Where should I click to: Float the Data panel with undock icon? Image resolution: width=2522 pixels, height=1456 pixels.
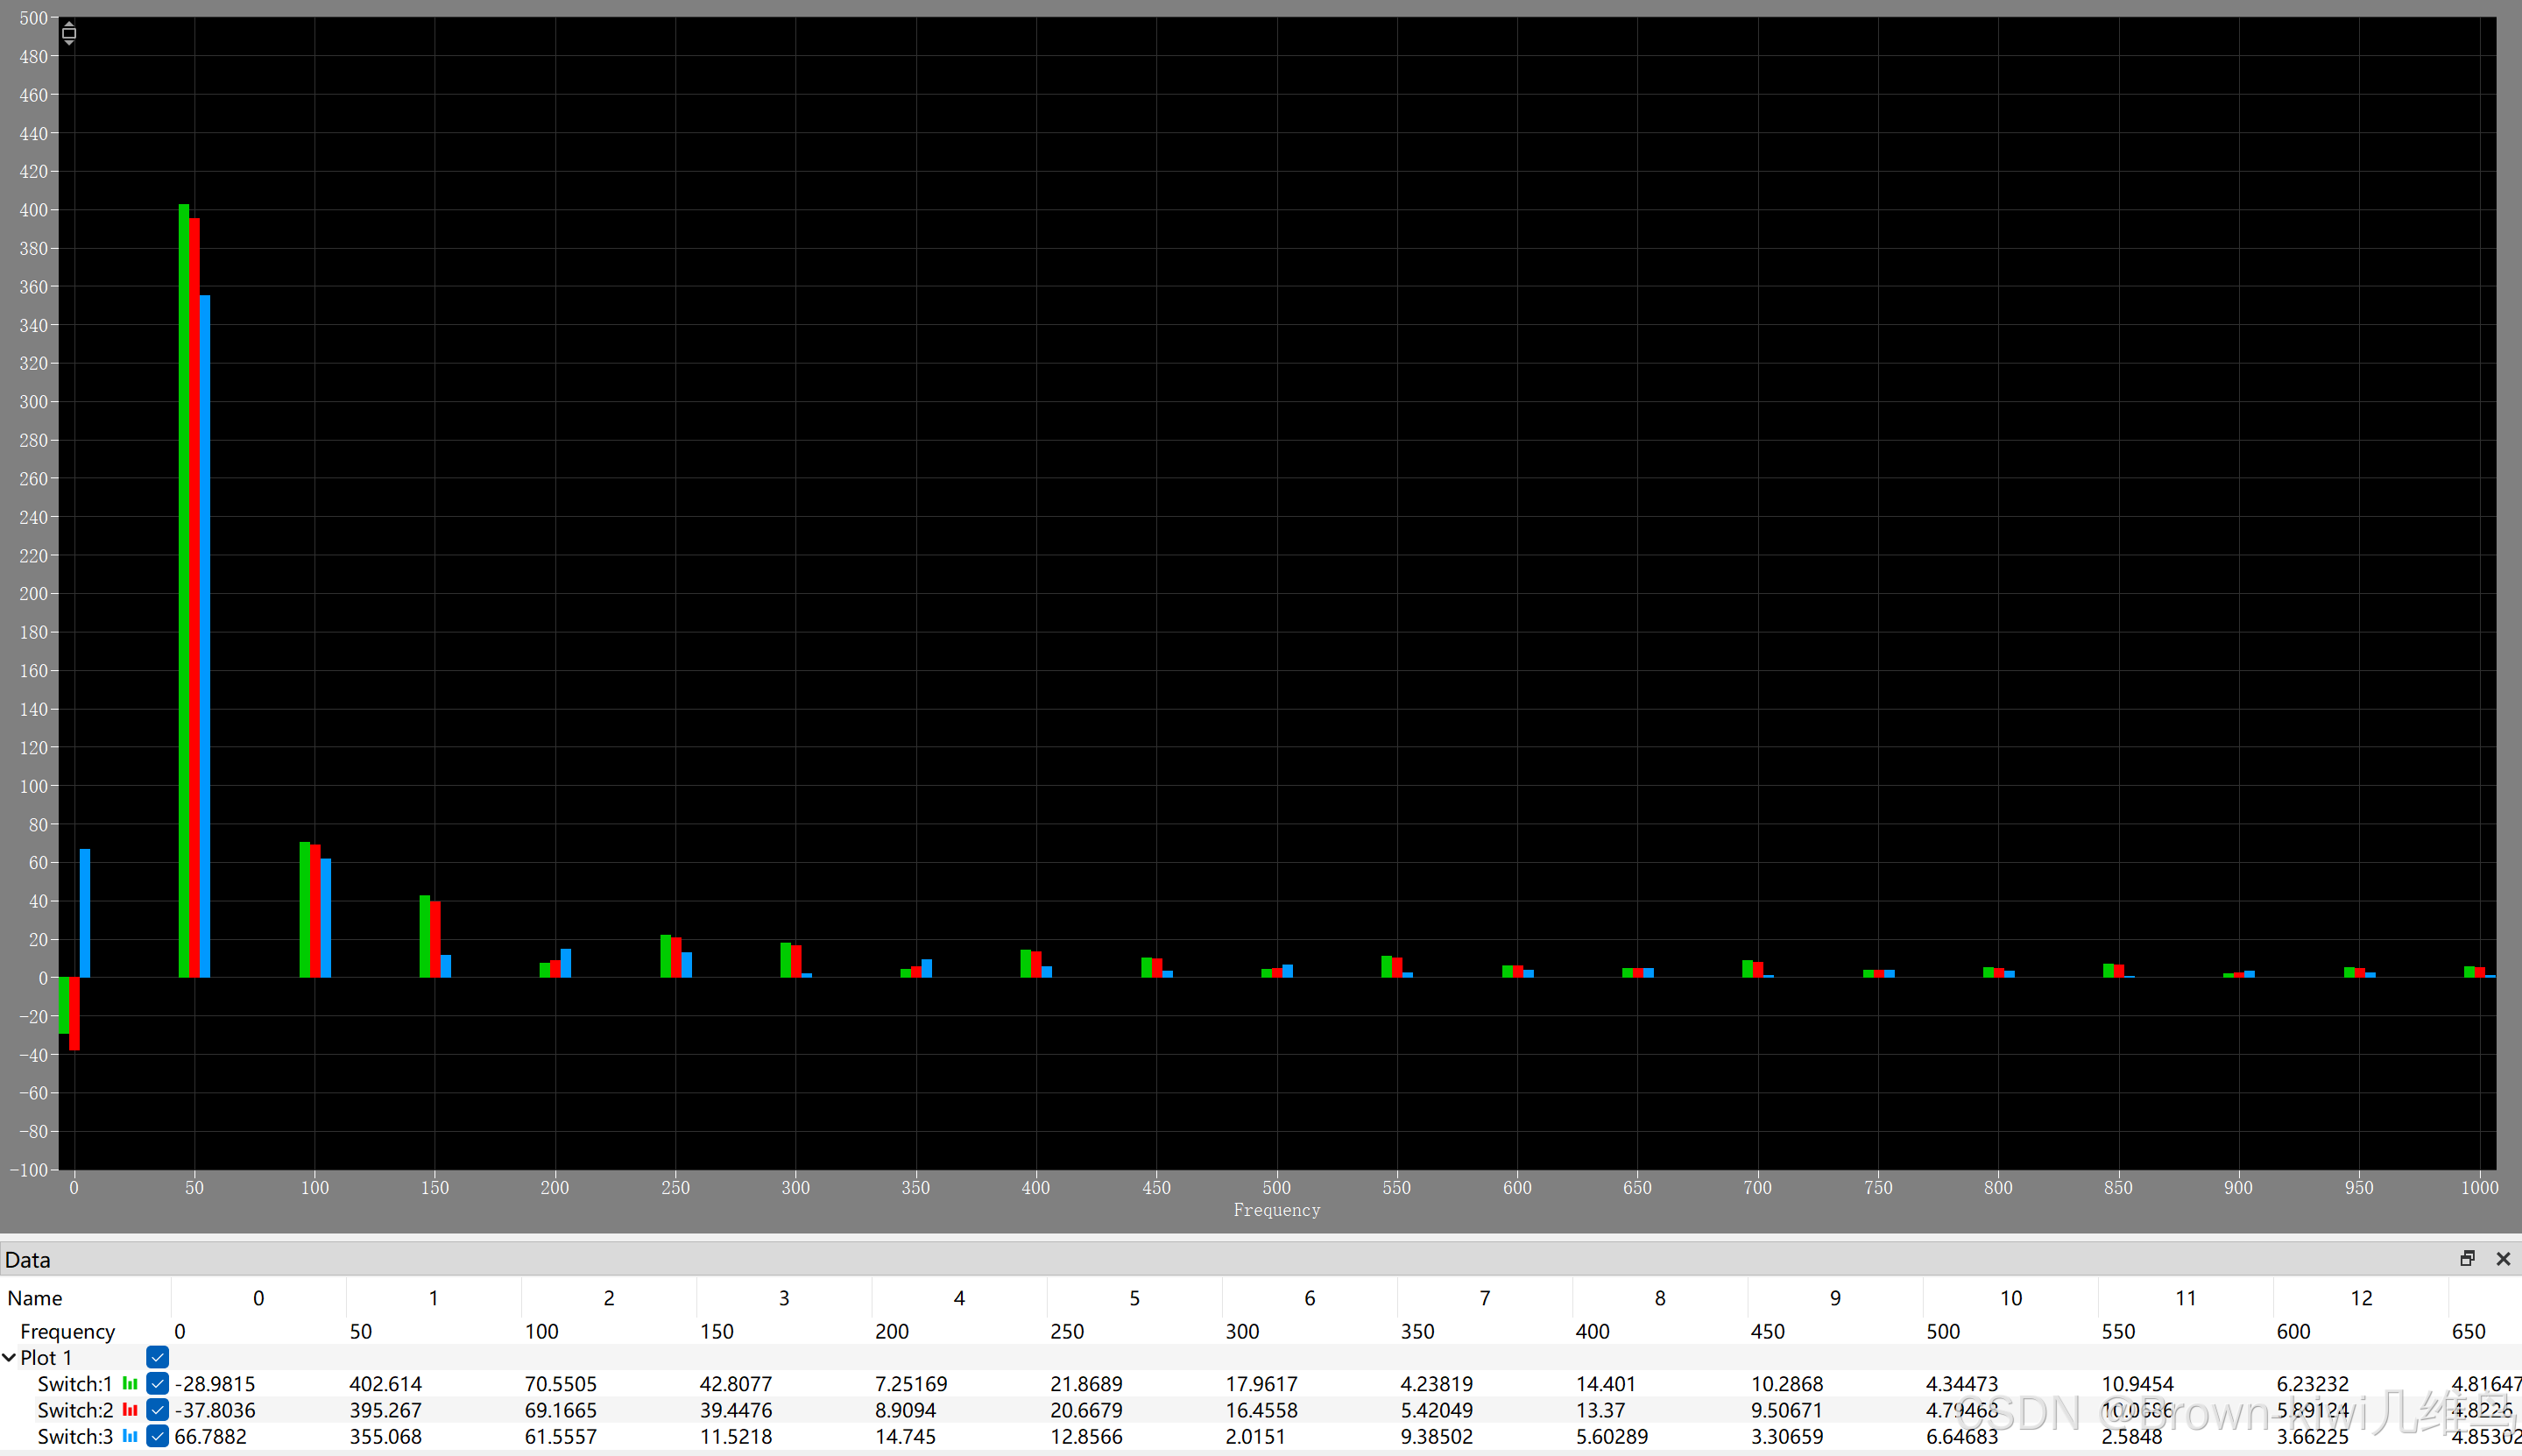click(x=2467, y=1259)
